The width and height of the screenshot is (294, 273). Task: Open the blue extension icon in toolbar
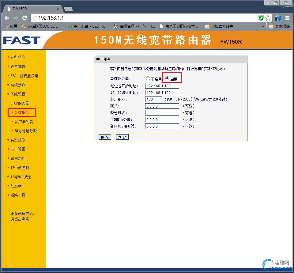click(277, 18)
